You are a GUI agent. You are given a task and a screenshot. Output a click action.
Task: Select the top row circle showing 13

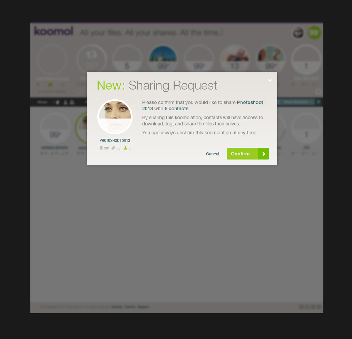coord(235,59)
